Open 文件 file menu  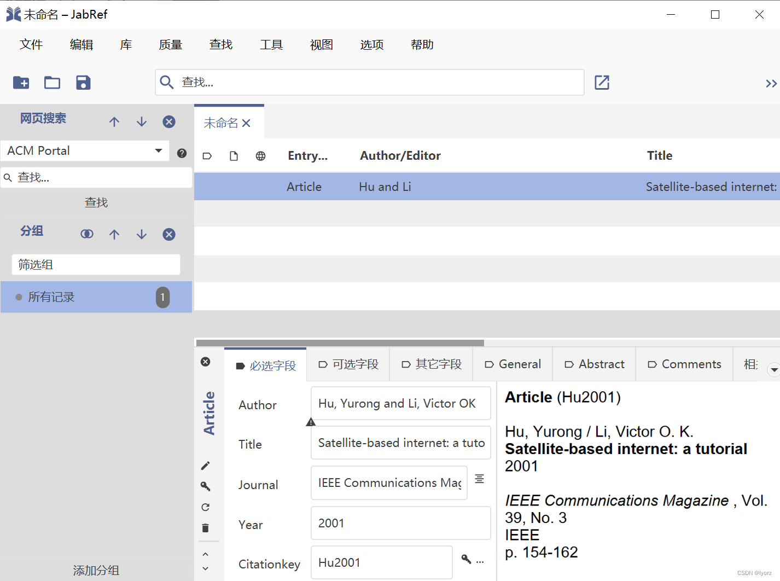point(31,44)
